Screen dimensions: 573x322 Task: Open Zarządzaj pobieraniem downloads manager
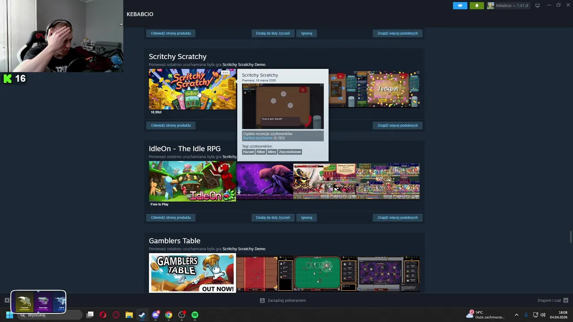[282, 301]
